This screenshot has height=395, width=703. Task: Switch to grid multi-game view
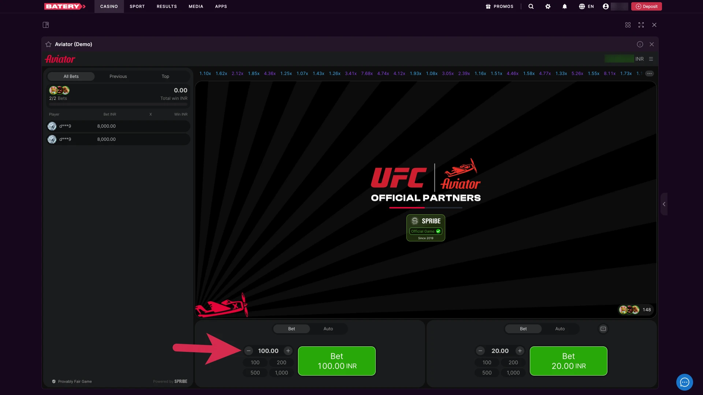click(x=628, y=25)
